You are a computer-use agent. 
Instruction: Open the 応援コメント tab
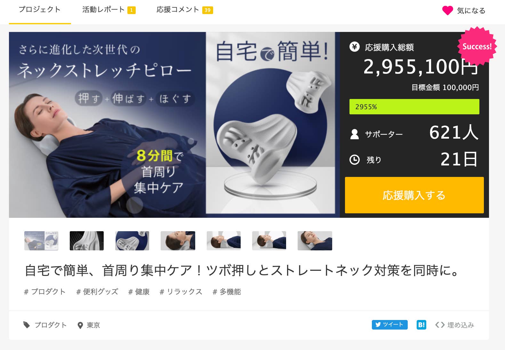(185, 10)
